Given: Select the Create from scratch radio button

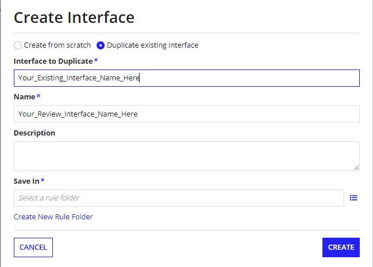Looking at the screenshot, I should click(x=18, y=45).
